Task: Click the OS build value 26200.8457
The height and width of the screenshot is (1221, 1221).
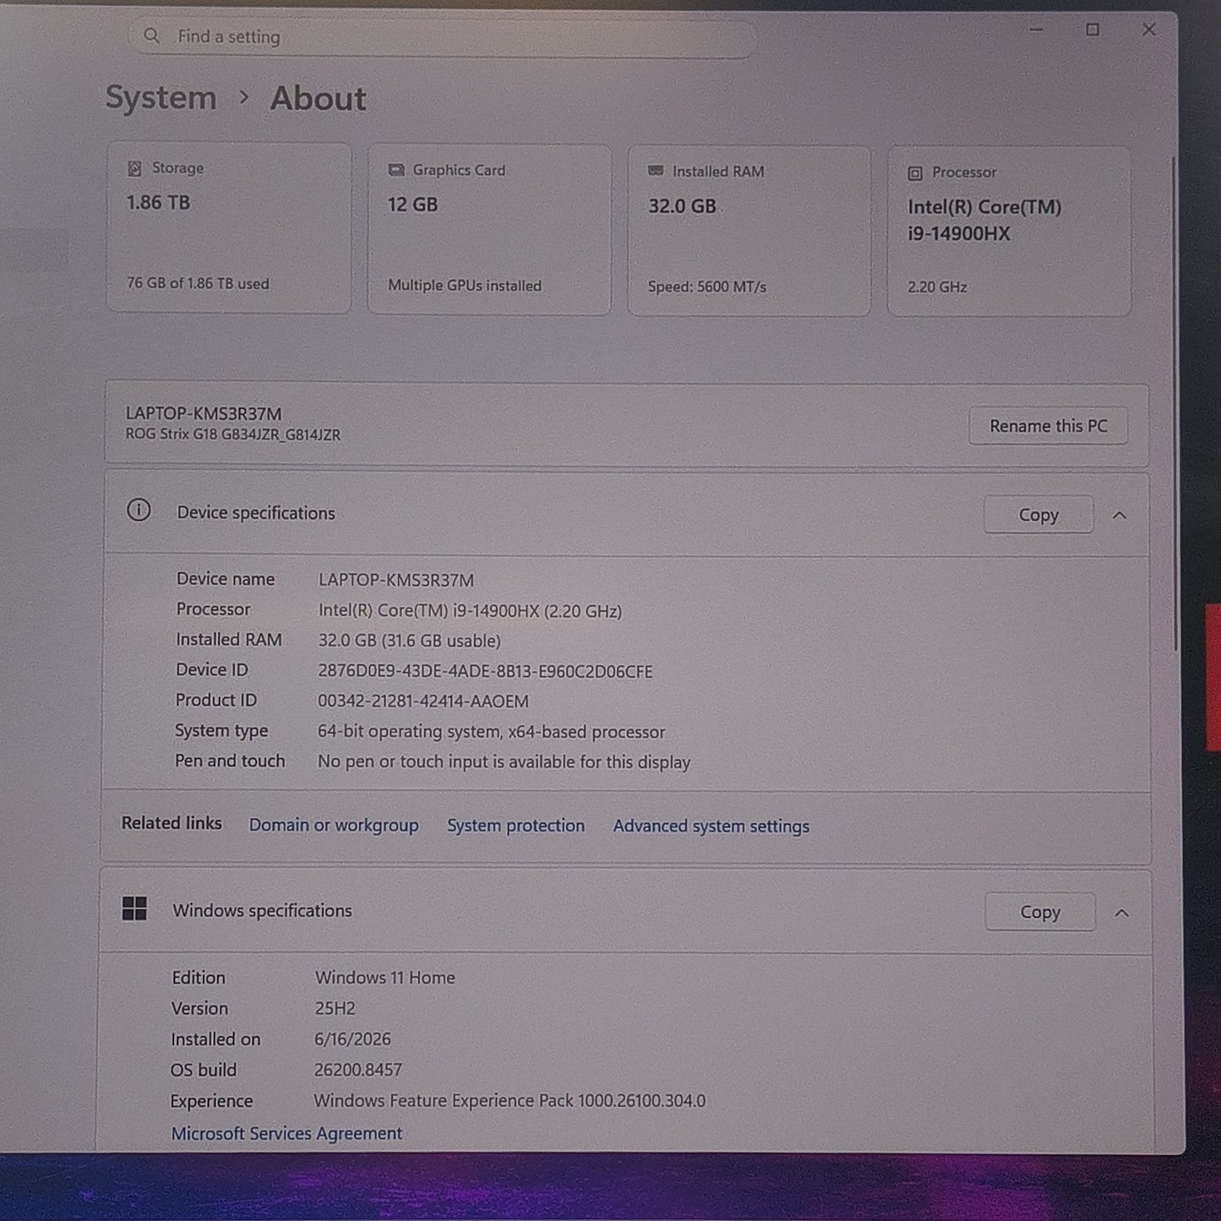Action: (x=358, y=1070)
